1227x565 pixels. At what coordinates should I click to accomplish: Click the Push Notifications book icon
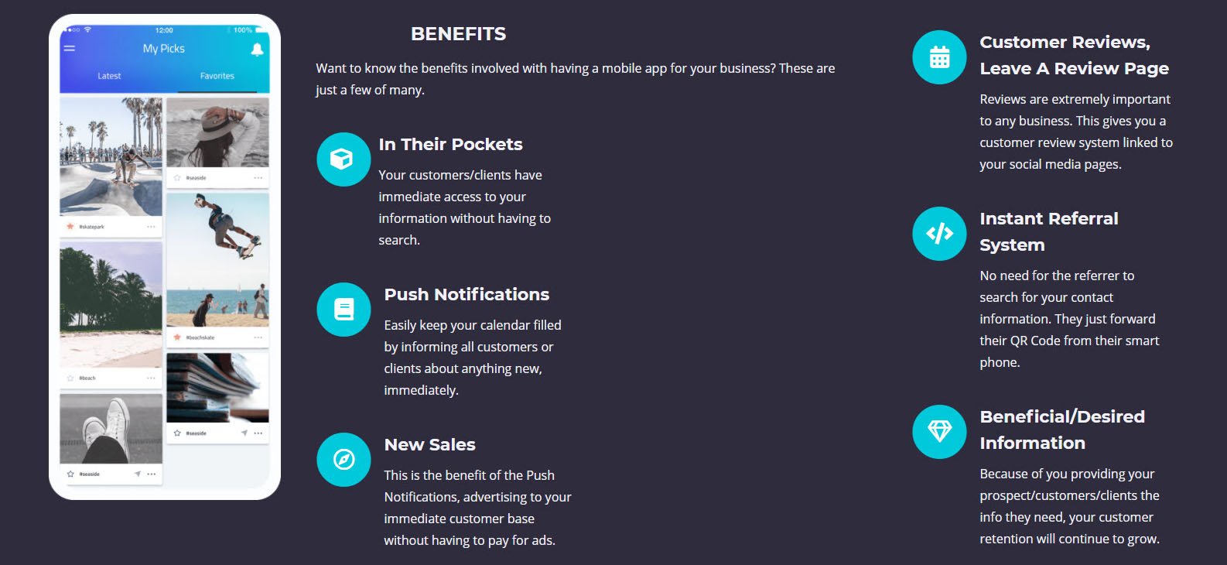[343, 310]
